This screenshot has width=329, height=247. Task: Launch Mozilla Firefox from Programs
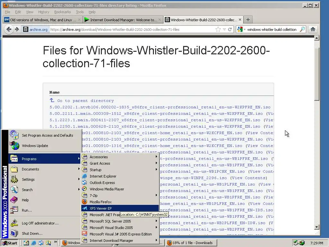pos(120,202)
